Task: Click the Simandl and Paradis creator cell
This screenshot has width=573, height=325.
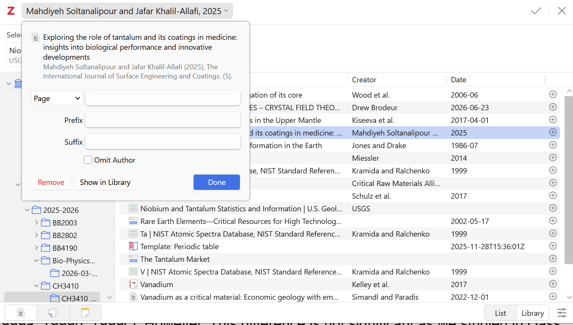Action: click(385, 297)
